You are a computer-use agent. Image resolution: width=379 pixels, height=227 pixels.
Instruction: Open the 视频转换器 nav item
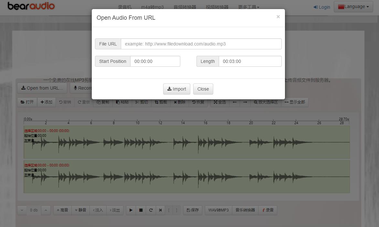217,7
